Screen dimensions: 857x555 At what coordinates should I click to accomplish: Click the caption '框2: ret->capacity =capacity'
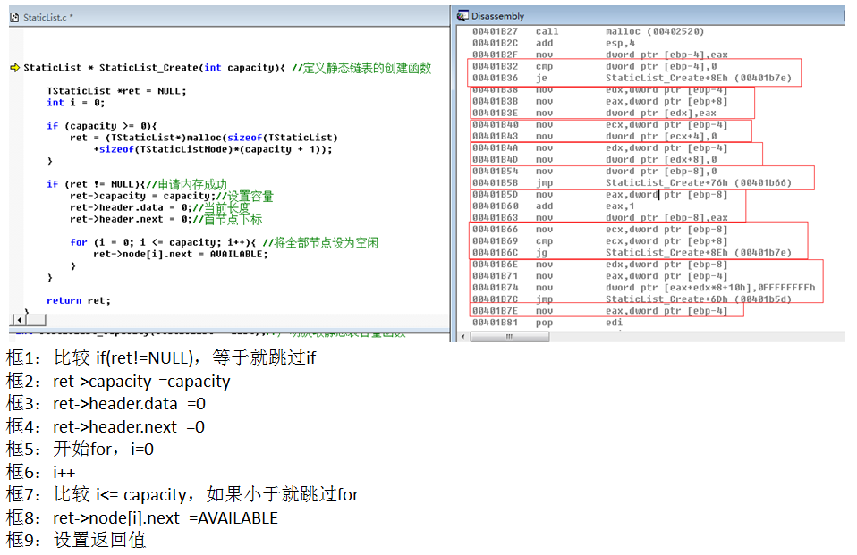[118, 381]
